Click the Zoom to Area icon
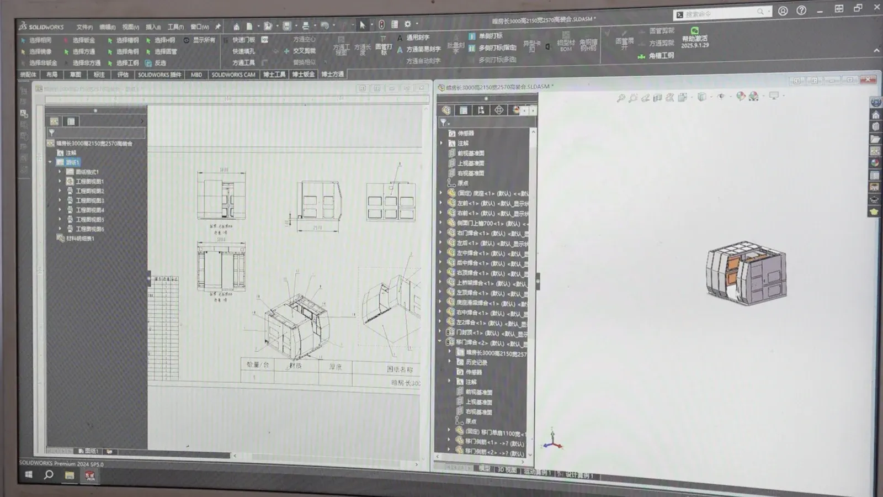This screenshot has width=883, height=497. (633, 98)
